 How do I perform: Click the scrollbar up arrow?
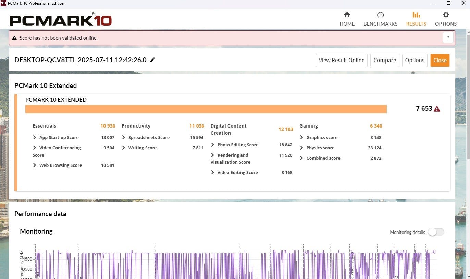(468, 32)
